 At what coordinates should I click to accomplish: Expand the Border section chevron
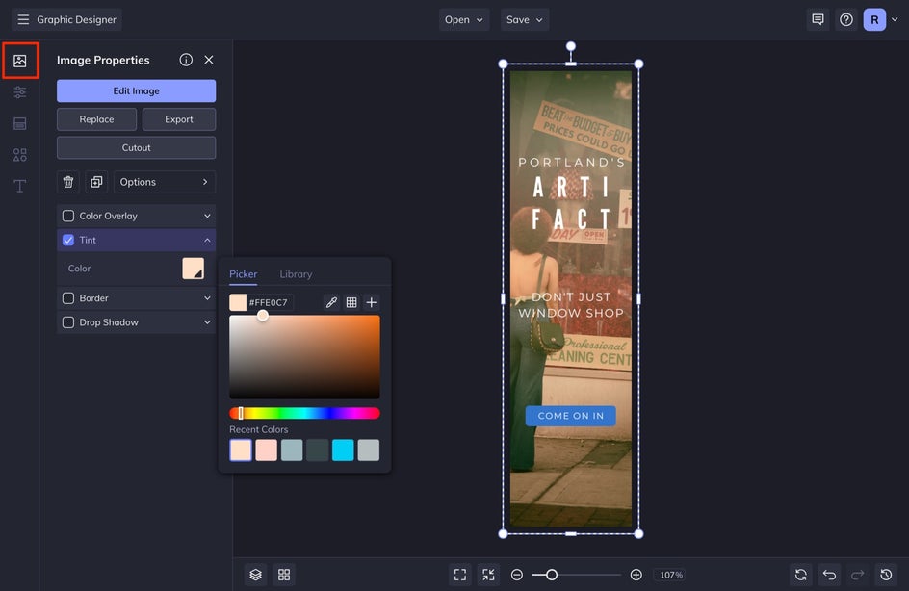click(207, 297)
